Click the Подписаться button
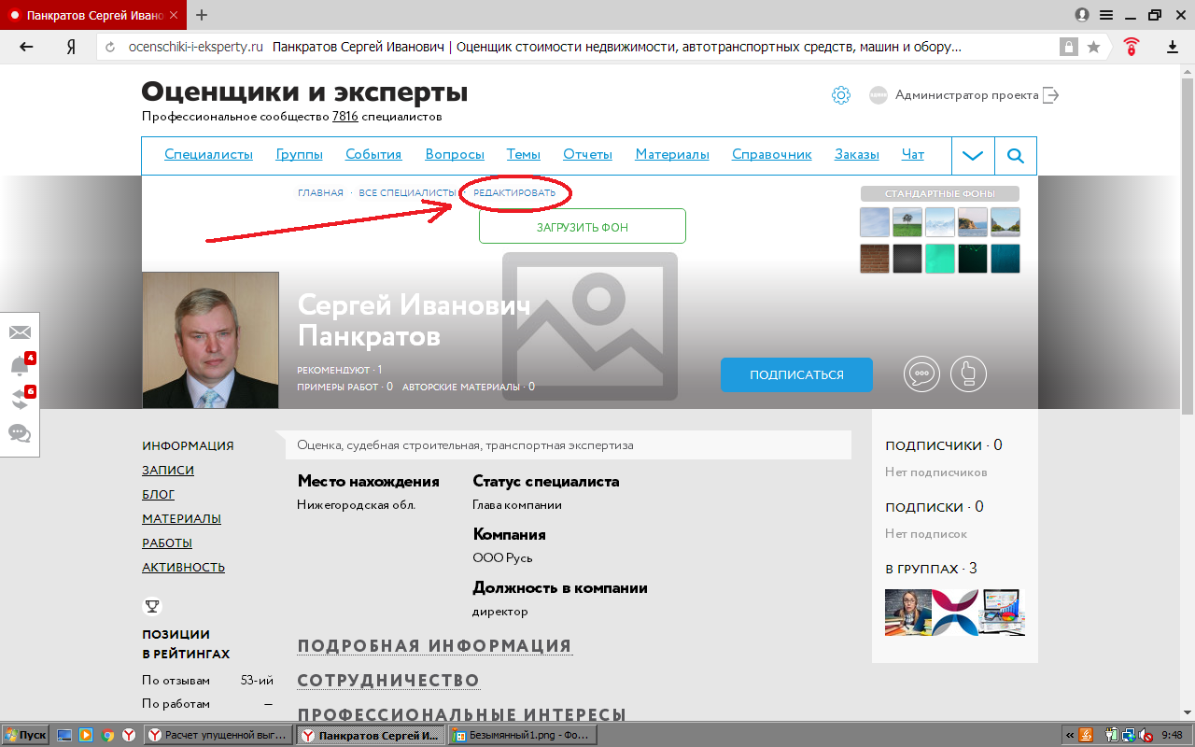The height and width of the screenshot is (747, 1195). pyautogui.click(x=796, y=374)
